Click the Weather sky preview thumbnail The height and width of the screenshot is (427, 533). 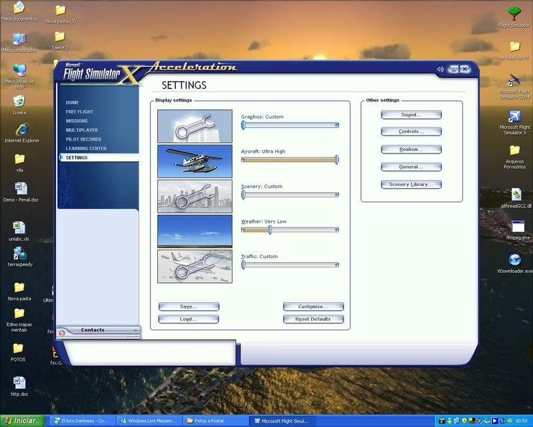tap(195, 232)
